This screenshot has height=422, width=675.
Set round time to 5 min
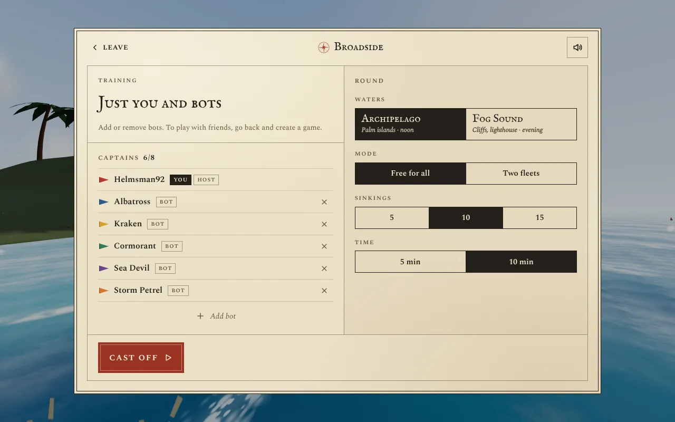point(410,262)
